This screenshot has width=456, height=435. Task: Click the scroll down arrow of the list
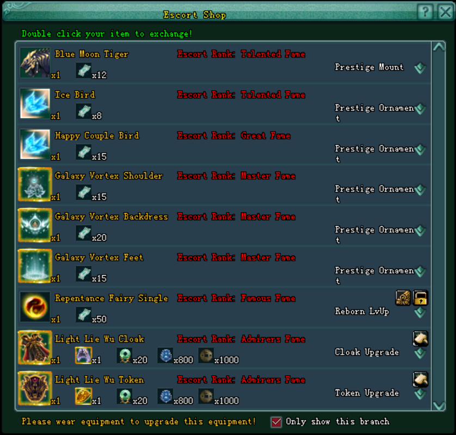coord(439,405)
